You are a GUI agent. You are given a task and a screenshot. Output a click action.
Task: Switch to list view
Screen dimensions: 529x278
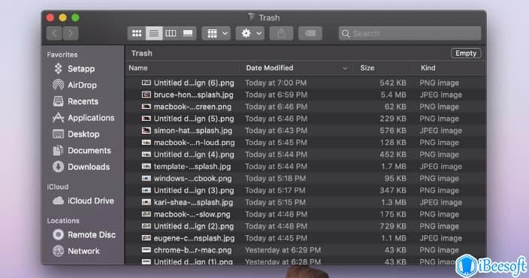(154, 33)
